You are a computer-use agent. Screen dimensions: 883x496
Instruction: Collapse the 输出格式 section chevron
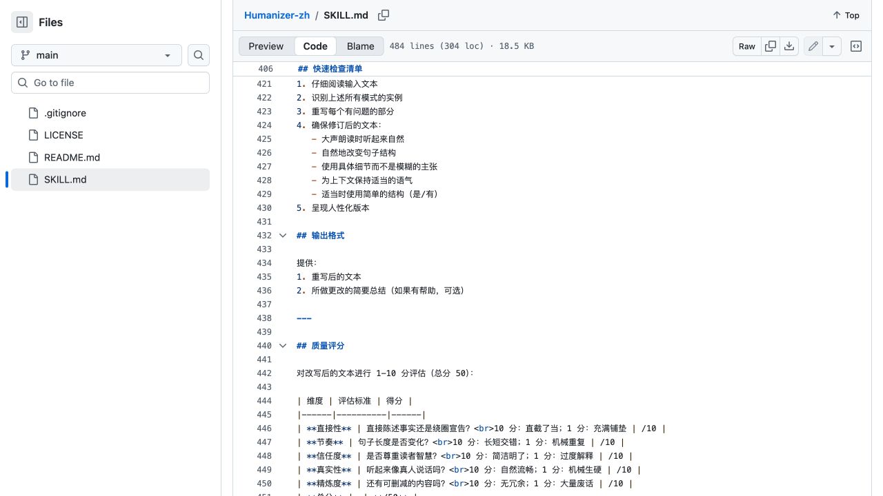[x=282, y=236]
